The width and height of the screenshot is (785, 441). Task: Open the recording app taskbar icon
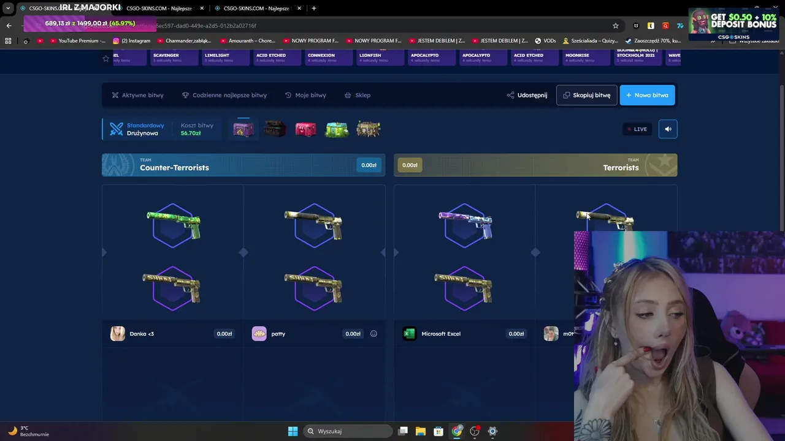click(475, 431)
